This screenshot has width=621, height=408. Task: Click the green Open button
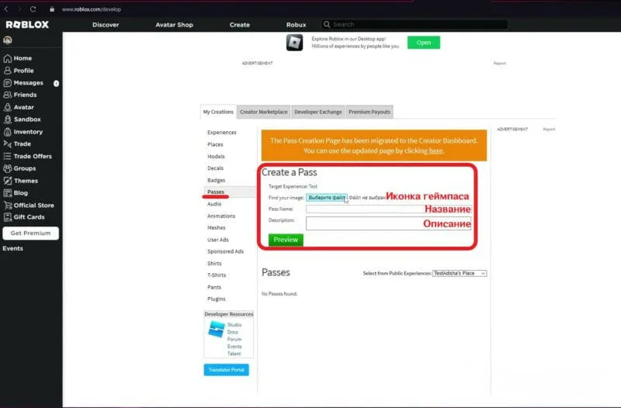tap(423, 43)
